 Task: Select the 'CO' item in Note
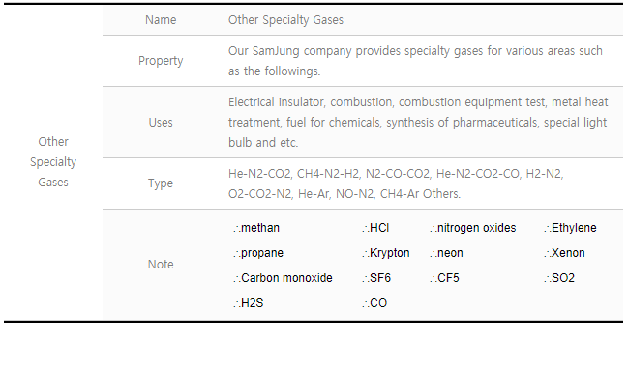pyautogui.click(x=374, y=303)
